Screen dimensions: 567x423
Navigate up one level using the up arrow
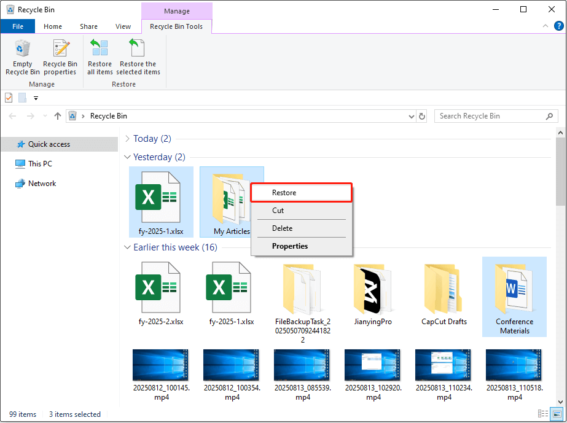pos(57,115)
